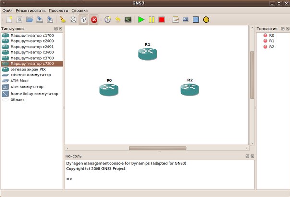Add a note with notepad icon
The image size is (290, 197).
(175, 19)
